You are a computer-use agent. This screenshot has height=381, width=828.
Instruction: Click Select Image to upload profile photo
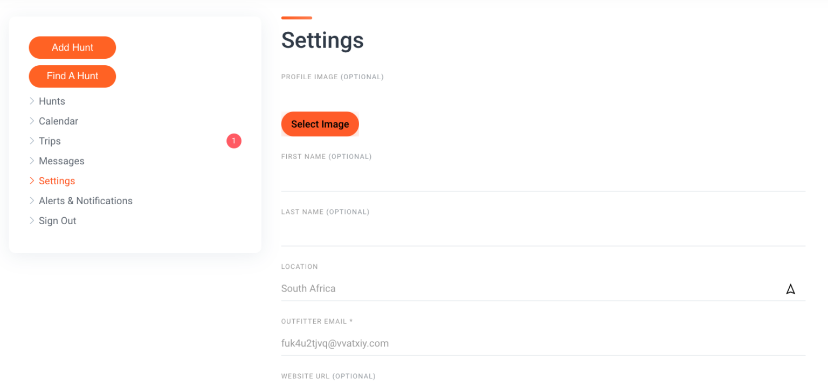[x=320, y=124]
